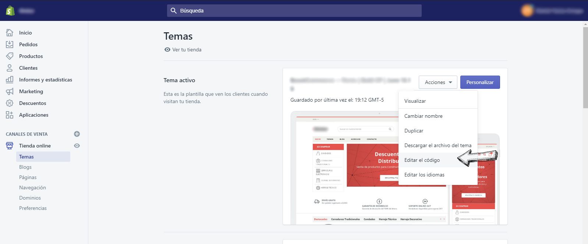Image resolution: width=588 pixels, height=244 pixels.
Task: Click the Tema activo heading
Action: [x=179, y=80]
